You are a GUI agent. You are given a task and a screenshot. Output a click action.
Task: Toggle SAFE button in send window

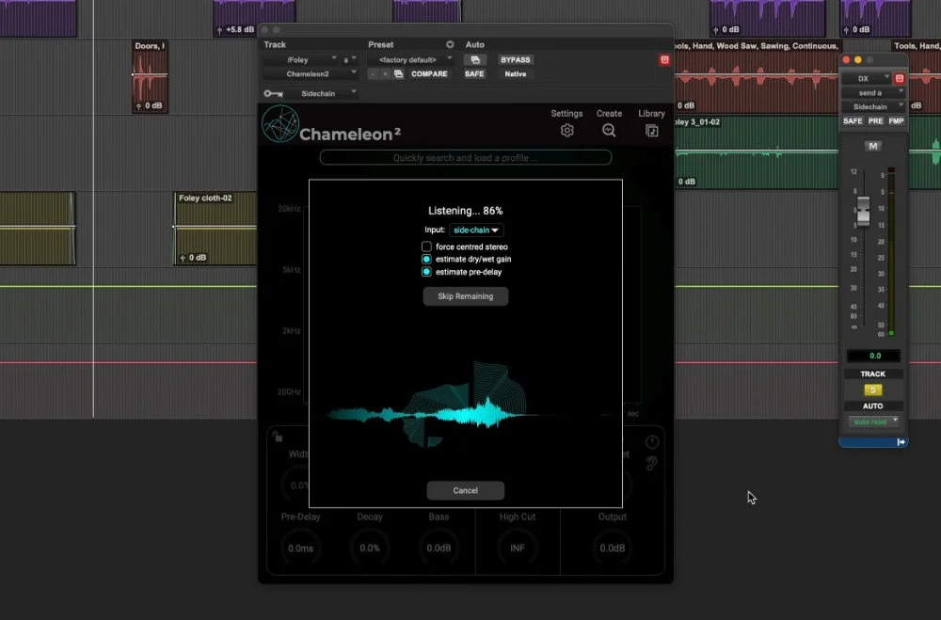(x=853, y=121)
